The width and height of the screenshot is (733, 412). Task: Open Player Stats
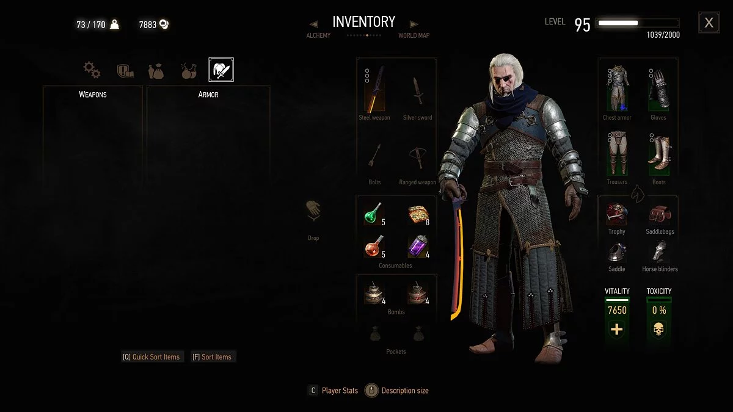pos(333,391)
